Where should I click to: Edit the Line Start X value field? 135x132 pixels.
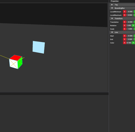(x=130, y=36)
